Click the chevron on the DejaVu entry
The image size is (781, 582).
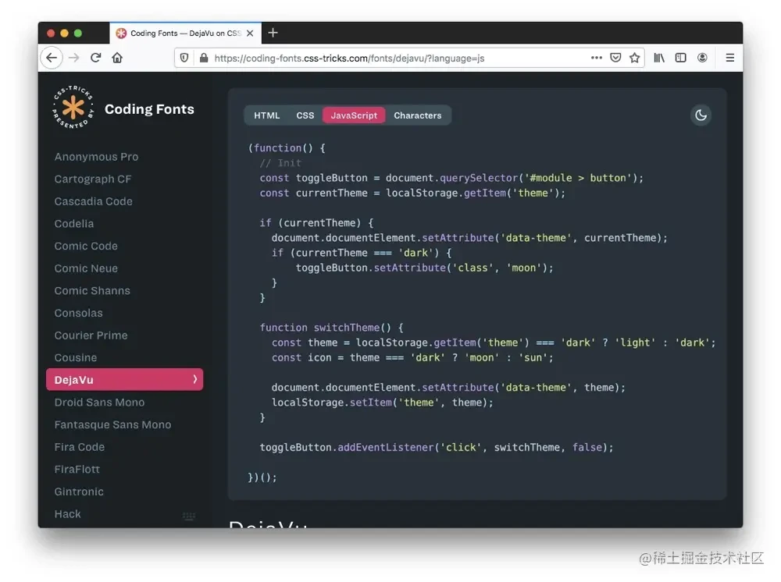194,379
